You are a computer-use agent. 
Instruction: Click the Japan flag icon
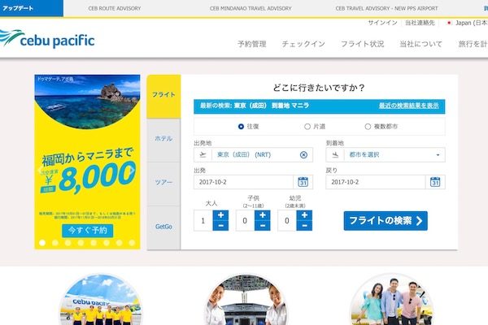449,23
